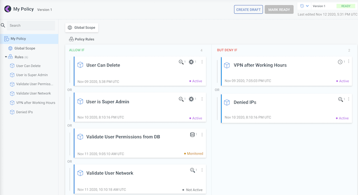Image resolution: width=358 pixels, height=195 pixels.
Task: Collapse the Rules tree node
Action: coord(6,57)
